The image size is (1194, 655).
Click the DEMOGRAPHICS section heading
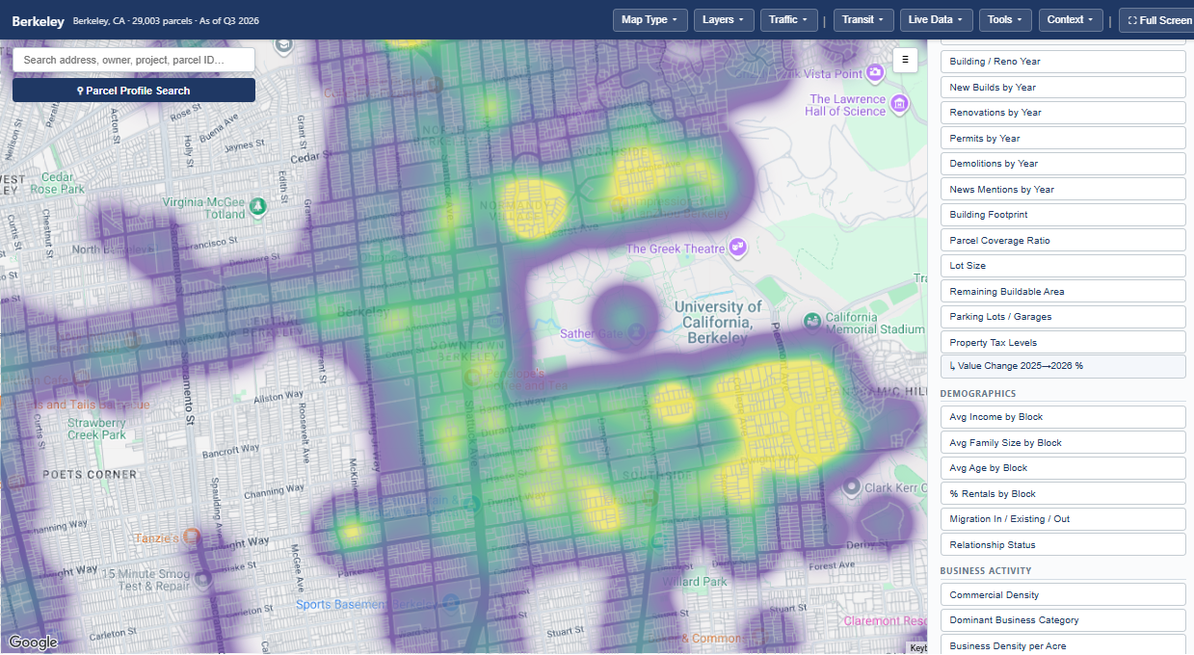[978, 393]
